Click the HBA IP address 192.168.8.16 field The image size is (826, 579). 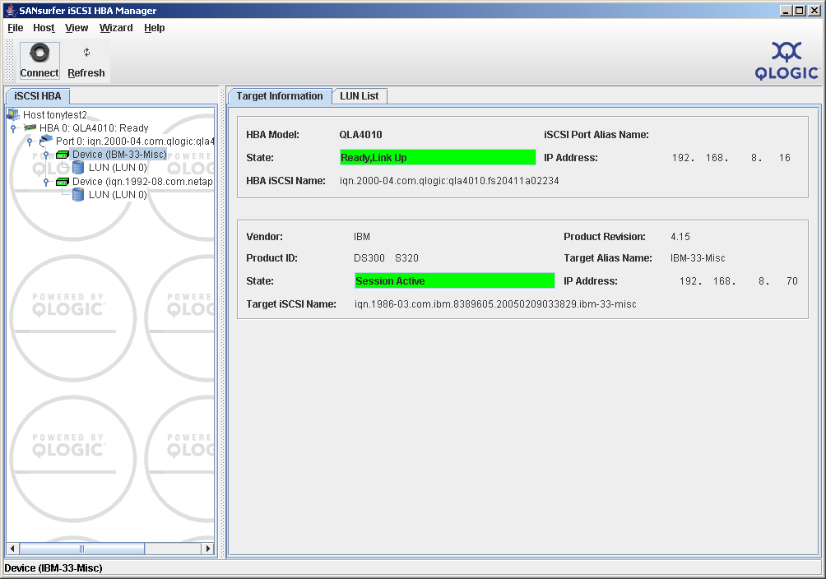coord(731,158)
